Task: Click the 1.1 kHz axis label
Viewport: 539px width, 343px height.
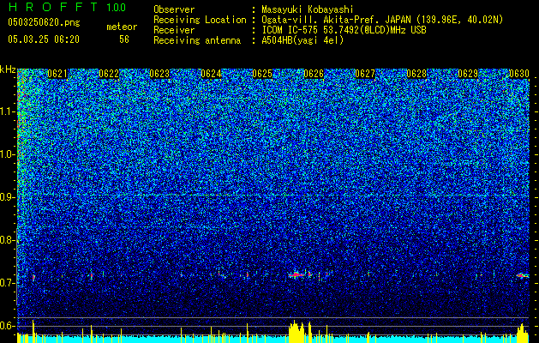Action: [8, 112]
